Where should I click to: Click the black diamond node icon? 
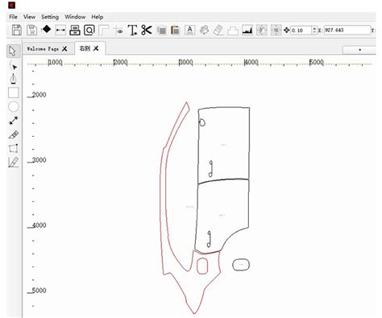(x=47, y=29)
